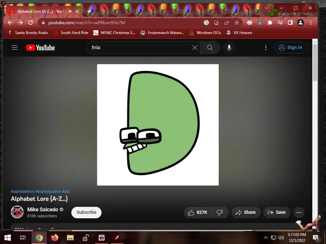
Task: Share this page from address bar
Action: click(x=227, y=23)
